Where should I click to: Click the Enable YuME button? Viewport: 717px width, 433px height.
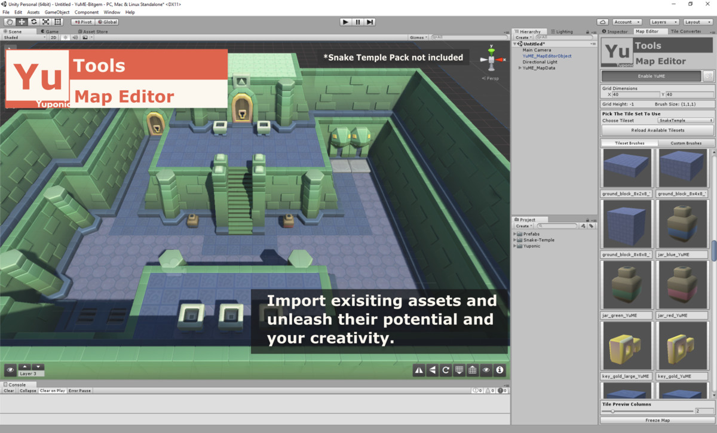point(651,76)
